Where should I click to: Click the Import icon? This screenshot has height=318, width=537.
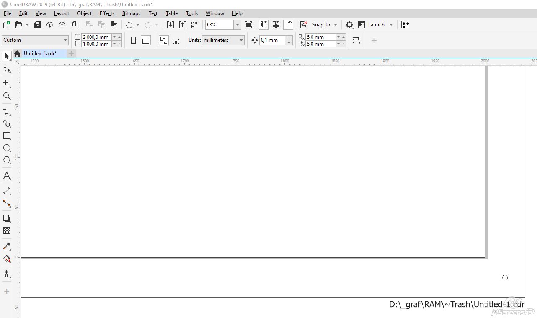(170, 25)
